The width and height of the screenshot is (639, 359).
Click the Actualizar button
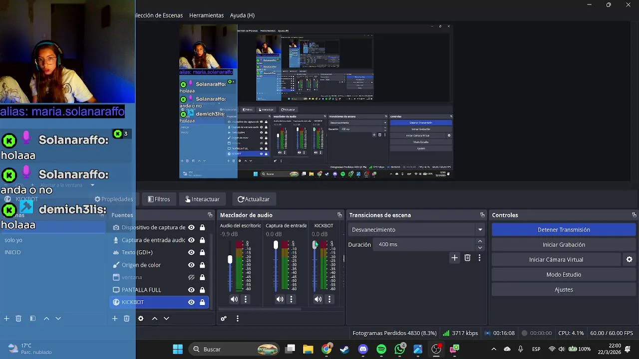pos(254,199)
